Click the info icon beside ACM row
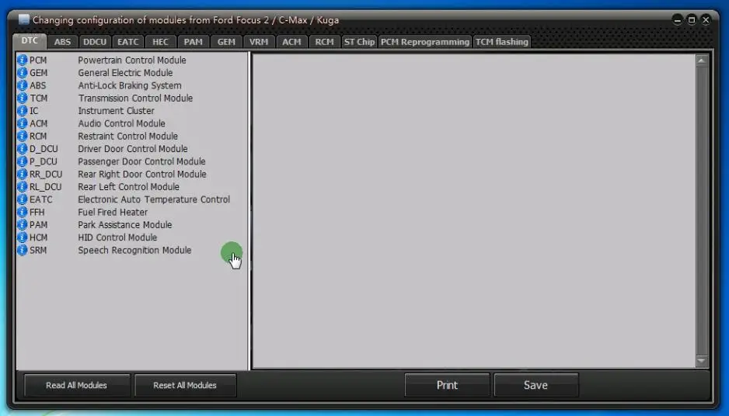This screenshot has width=729, height=416. click(x=22, y=123)
